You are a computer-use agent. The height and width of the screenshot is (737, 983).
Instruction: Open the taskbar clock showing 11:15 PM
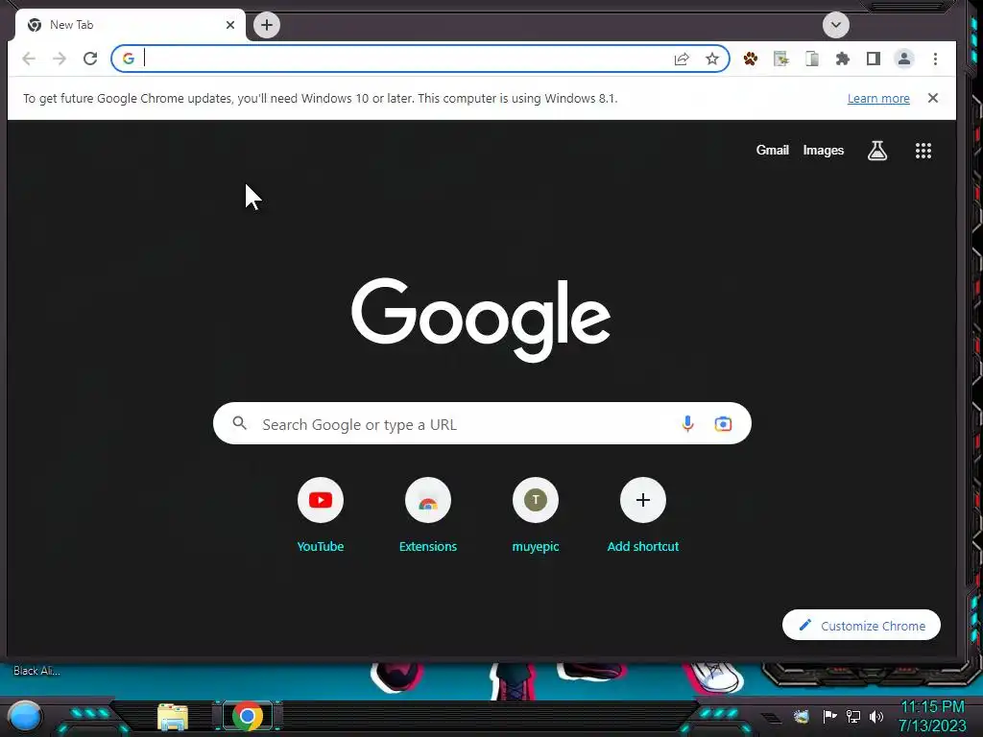(x=932, y=716)
